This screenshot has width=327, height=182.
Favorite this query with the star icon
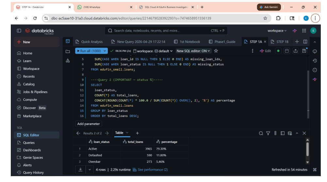[216, 51]
